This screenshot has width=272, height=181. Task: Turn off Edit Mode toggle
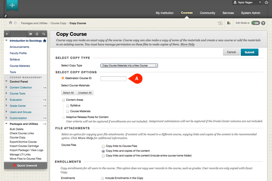pyautogui.click(x=257, y=22)
